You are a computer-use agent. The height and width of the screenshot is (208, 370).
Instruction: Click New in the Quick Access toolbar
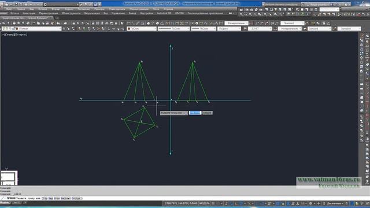(6, 4)
